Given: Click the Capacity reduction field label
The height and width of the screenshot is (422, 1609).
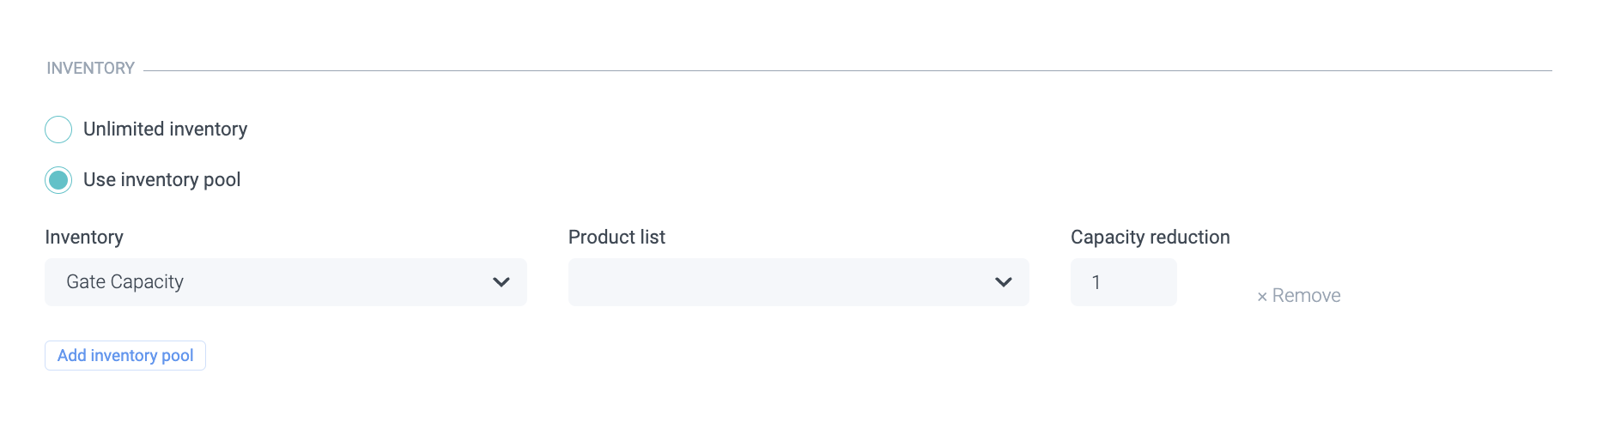Looking at the screenshot, I should [1150, 238].
